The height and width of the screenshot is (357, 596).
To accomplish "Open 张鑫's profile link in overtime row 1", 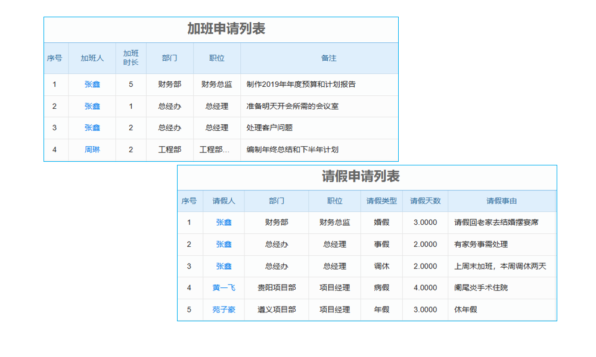I will (x=92, y=84).
